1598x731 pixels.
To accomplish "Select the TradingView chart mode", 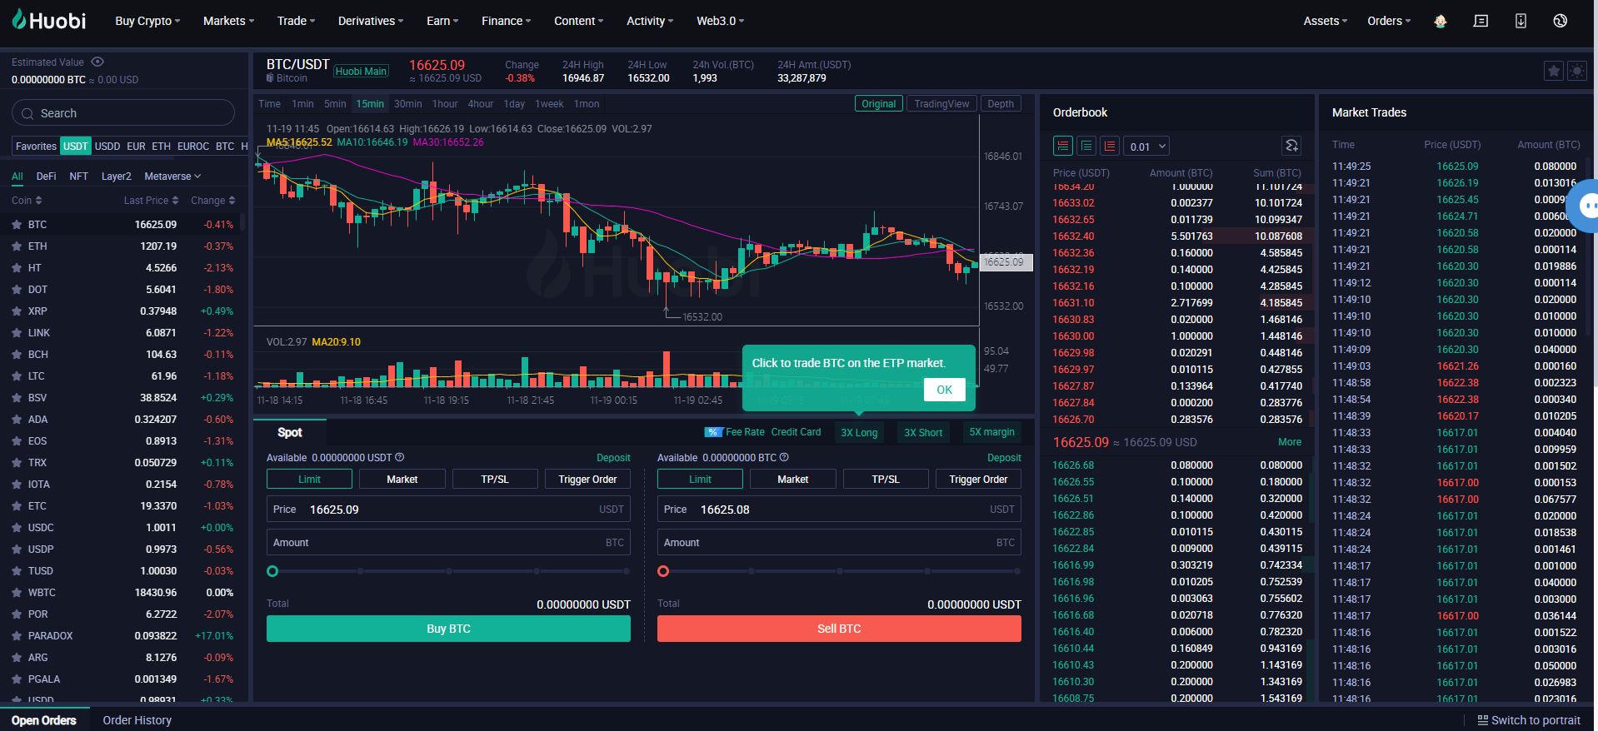I will [941, 104].
